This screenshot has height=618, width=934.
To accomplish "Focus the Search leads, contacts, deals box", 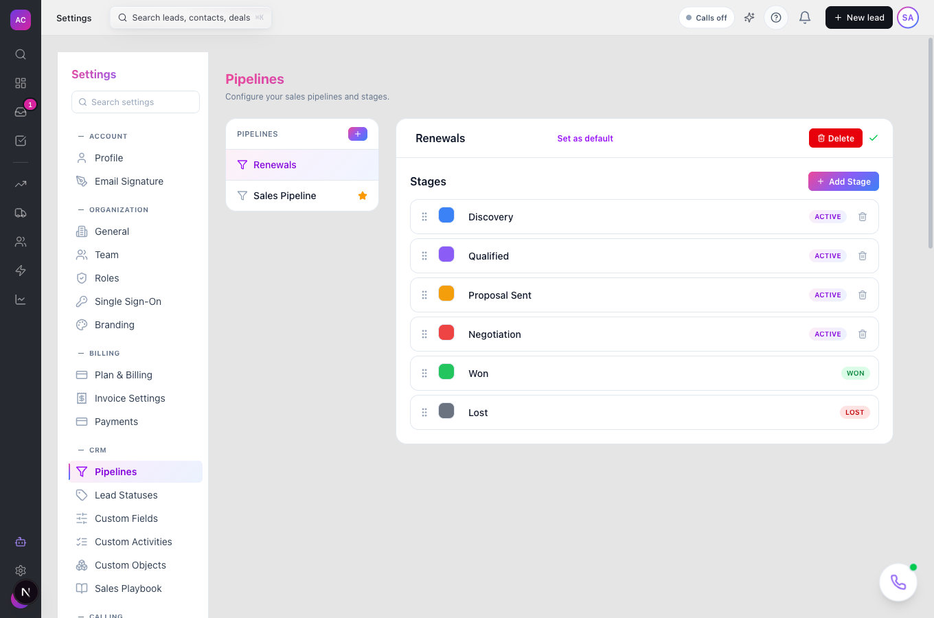I will [x=191, y=18].
